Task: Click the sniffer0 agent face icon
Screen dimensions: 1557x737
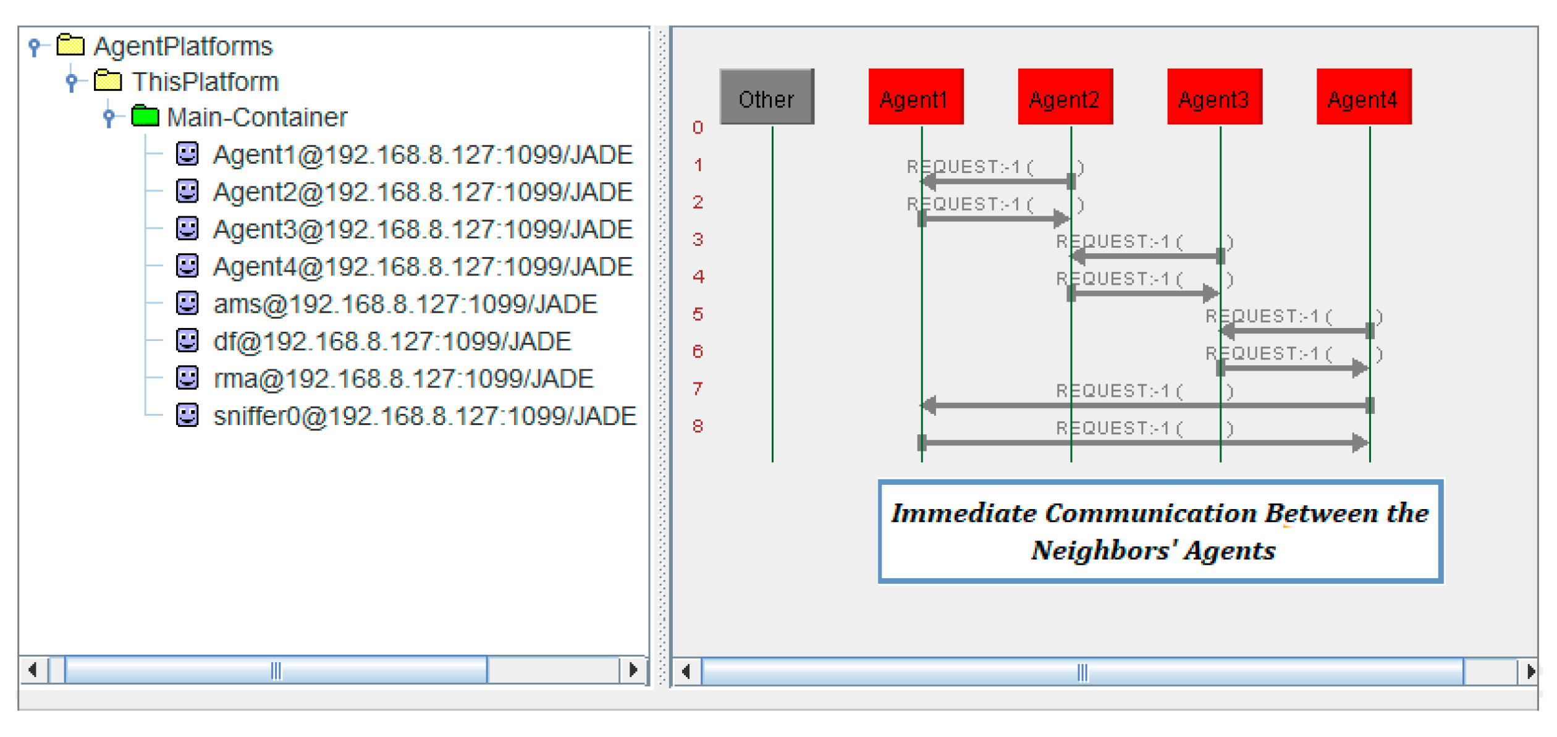Action: point(187,415)
